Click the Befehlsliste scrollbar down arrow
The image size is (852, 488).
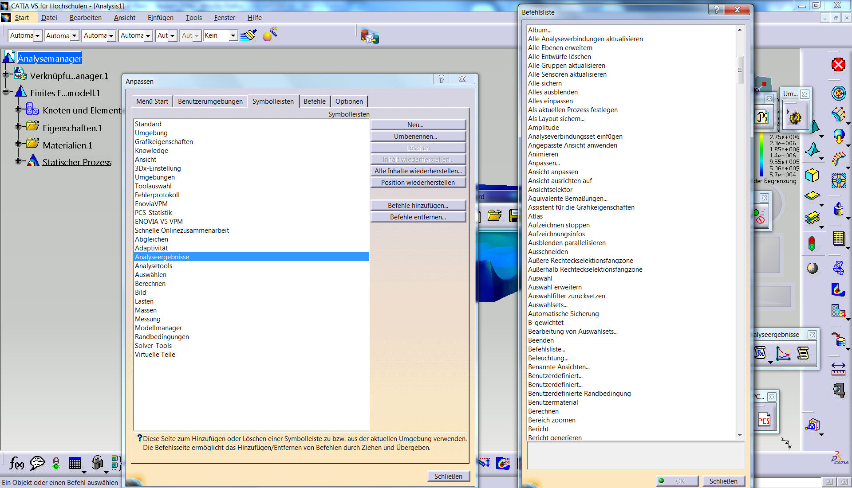(740, 435)
